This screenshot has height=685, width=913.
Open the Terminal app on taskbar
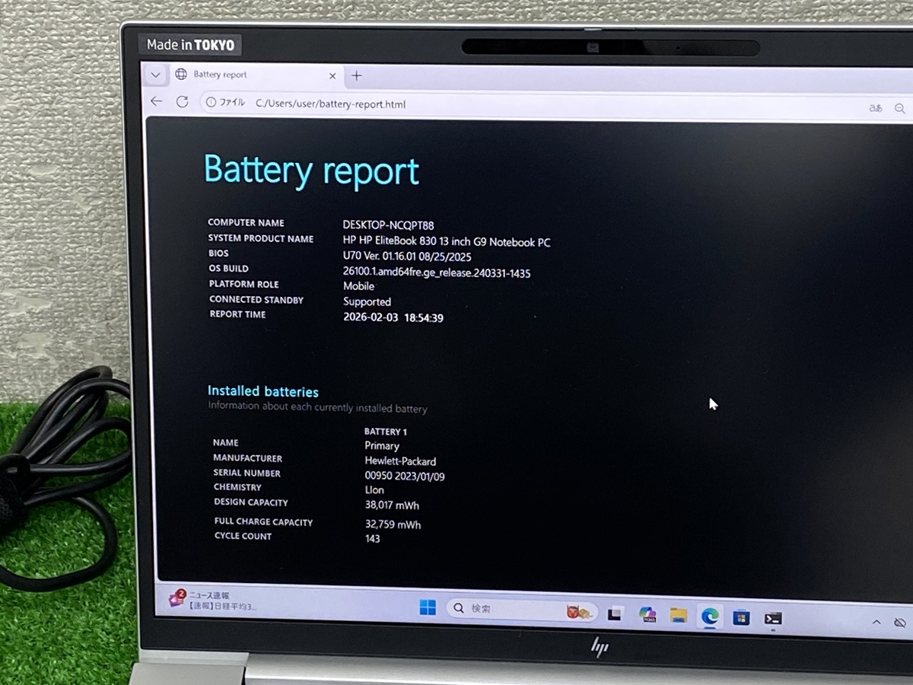coord(773,619)
